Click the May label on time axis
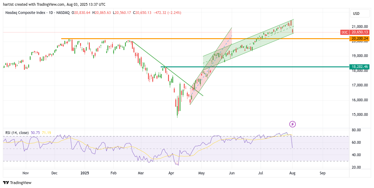Image resolution: width=374 pixels, height=188 pixels. [201, 173]
